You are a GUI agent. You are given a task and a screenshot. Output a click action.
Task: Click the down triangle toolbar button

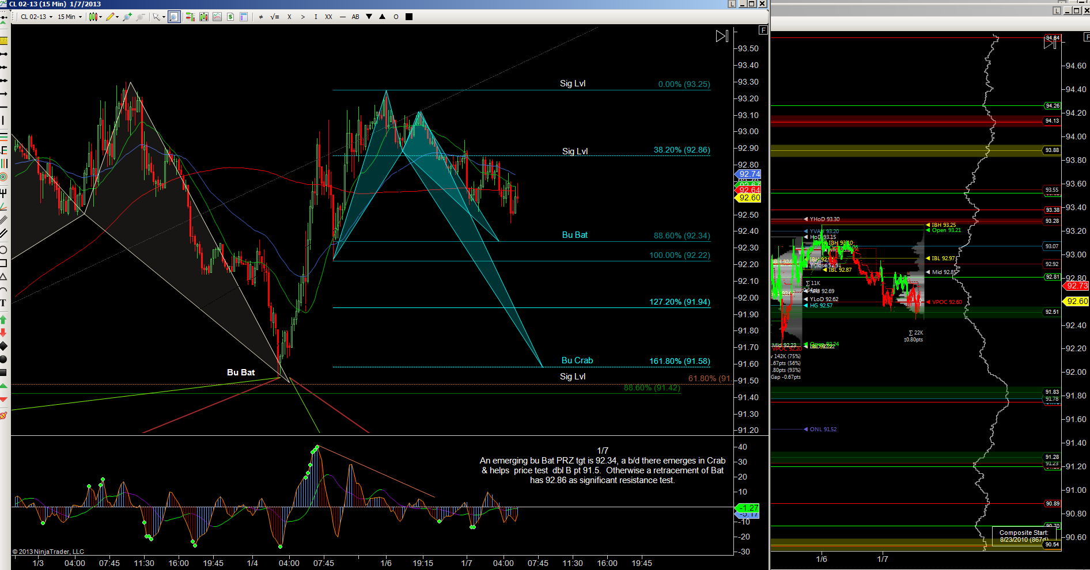369,17
